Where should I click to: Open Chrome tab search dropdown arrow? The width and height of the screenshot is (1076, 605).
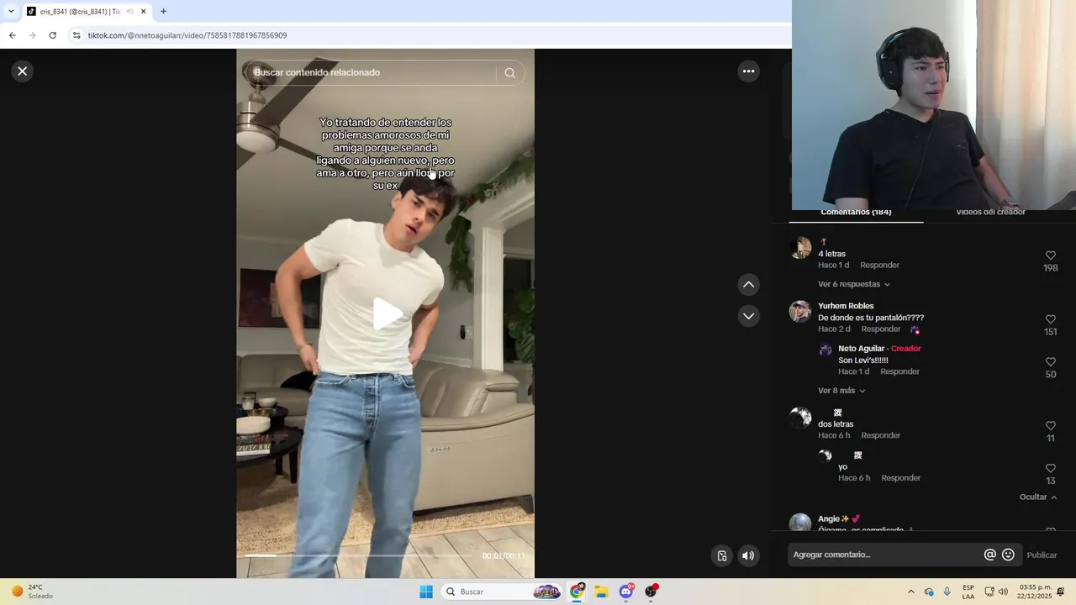click(11, 11)
